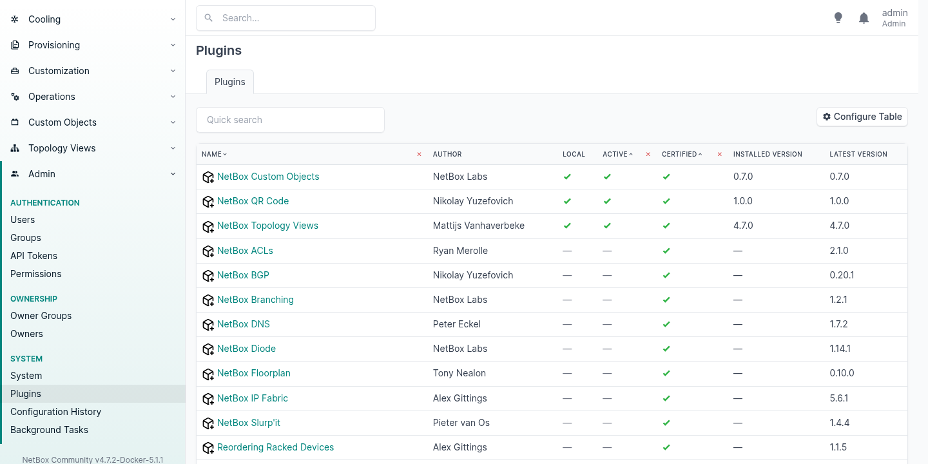Sort the table by the Certified column header
The image size is (928, 464).
click(x=682, y=154)
